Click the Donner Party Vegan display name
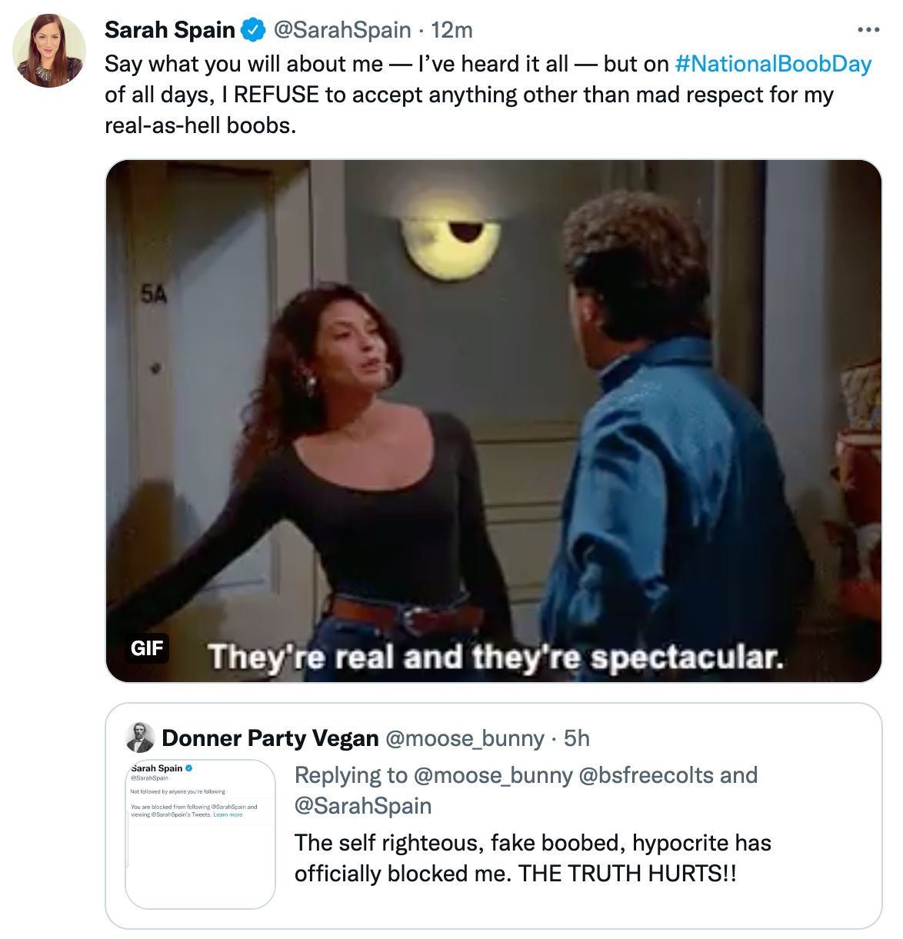This screenshot has height=939, width=903. point(270,738)
